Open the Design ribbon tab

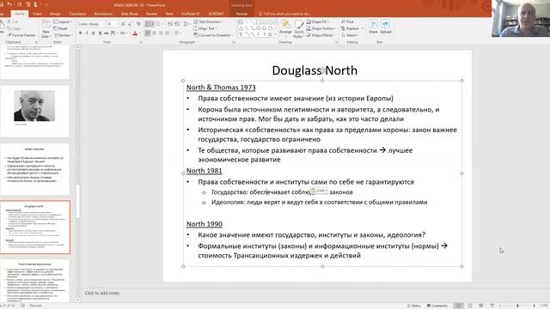[x=55, y=14]
